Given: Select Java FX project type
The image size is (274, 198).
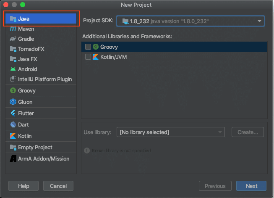Looking at the screenshot, I should click(41, 59).
